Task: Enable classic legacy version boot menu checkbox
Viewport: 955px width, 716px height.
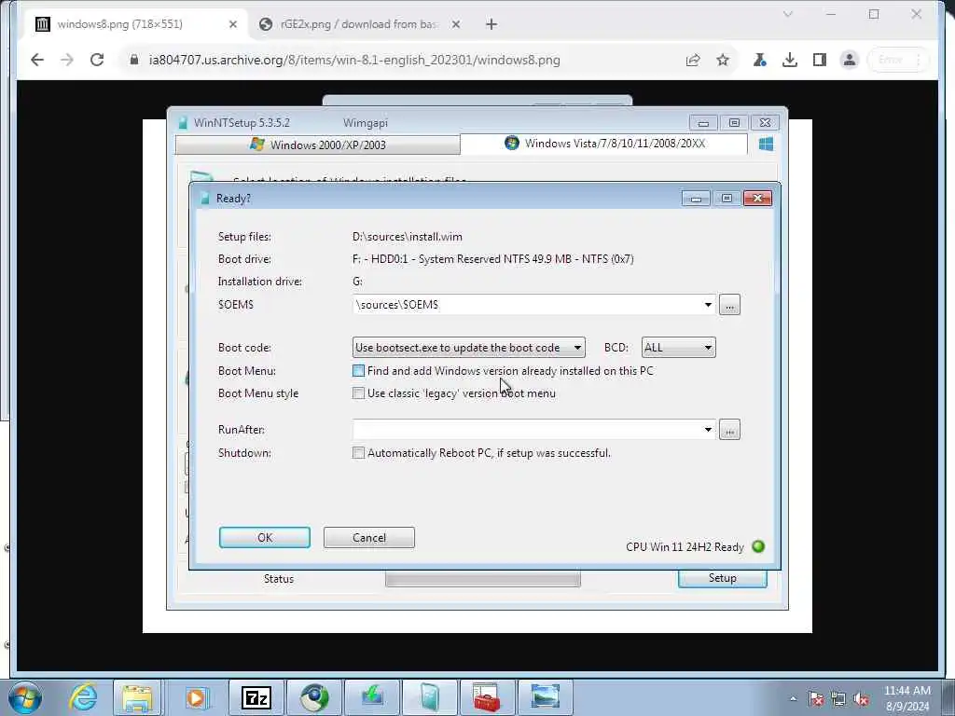Action: point(359,393)
